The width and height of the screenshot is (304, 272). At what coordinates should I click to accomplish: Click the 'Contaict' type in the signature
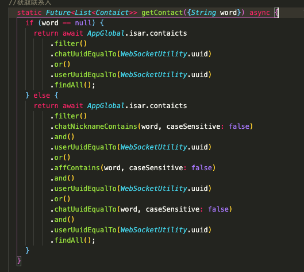pyautogui.click(x=112, y=13)
